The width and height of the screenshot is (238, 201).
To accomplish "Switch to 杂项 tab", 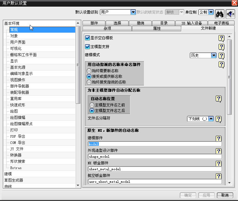I will pos(107,29).
